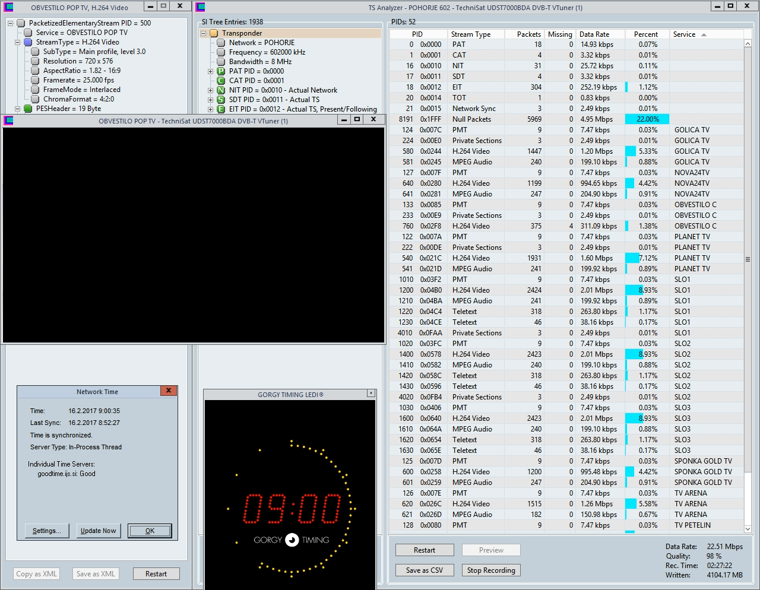Click the Stop Recording button
This screenshot has width=760, height=590.
pyautogui.click(x=491, y=570)
